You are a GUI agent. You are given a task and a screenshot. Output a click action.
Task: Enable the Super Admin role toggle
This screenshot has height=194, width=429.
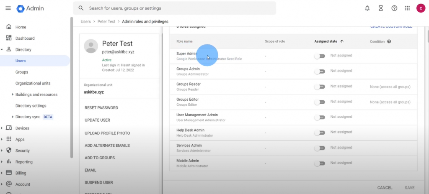tap(320, 56)
